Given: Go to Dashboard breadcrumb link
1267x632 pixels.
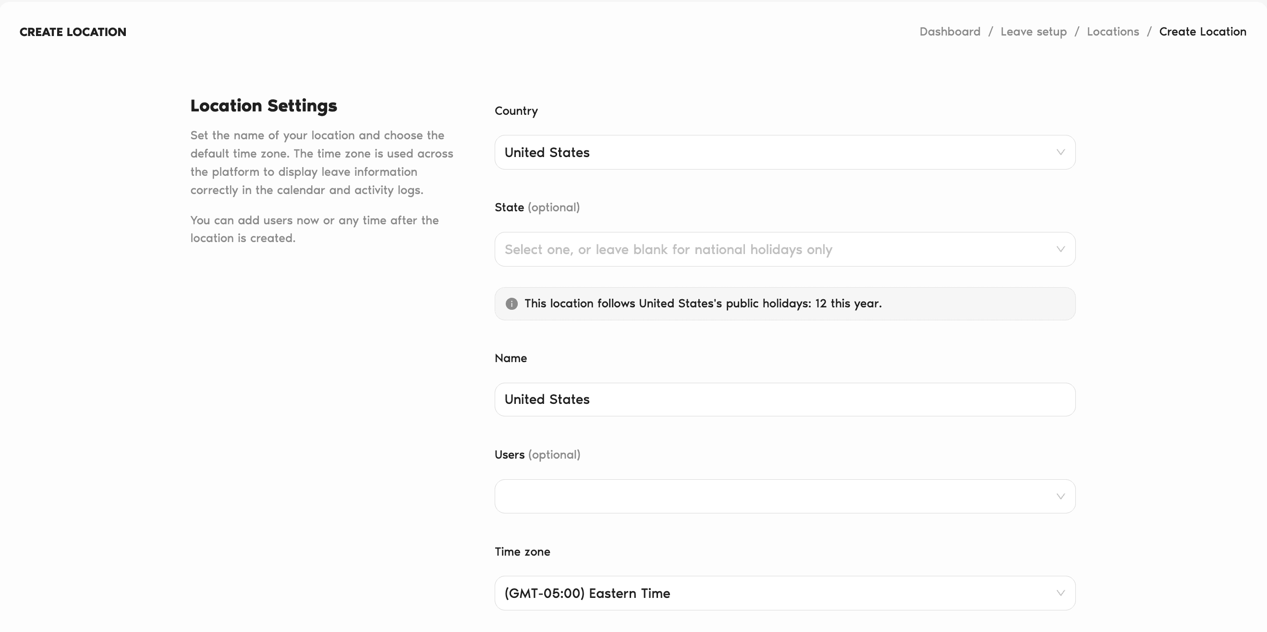Looking at the screenshot, I should point(950,32).
